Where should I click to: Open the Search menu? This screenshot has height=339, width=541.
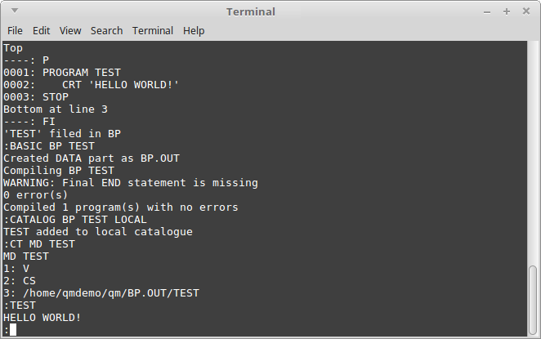click(106, 31)
